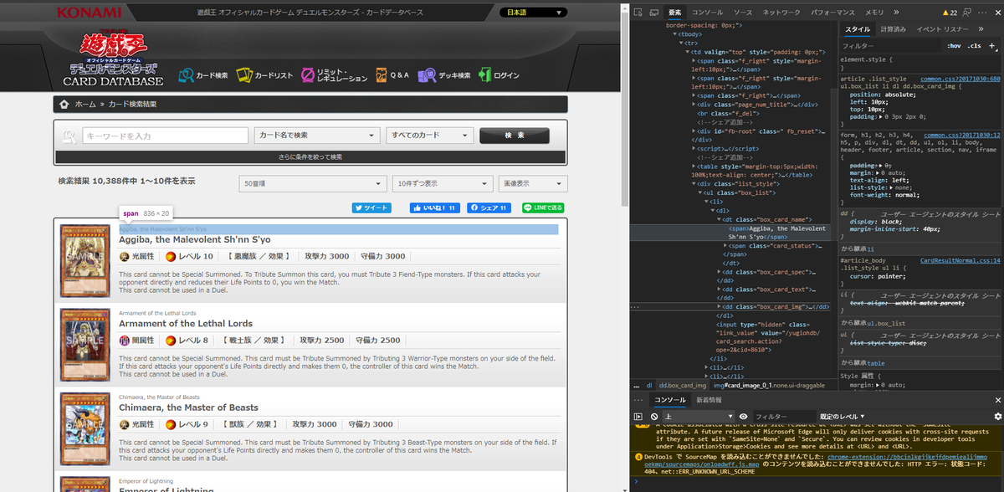Switch to ソース tab
The image size is (1004, 492).
tap(743, 13)
